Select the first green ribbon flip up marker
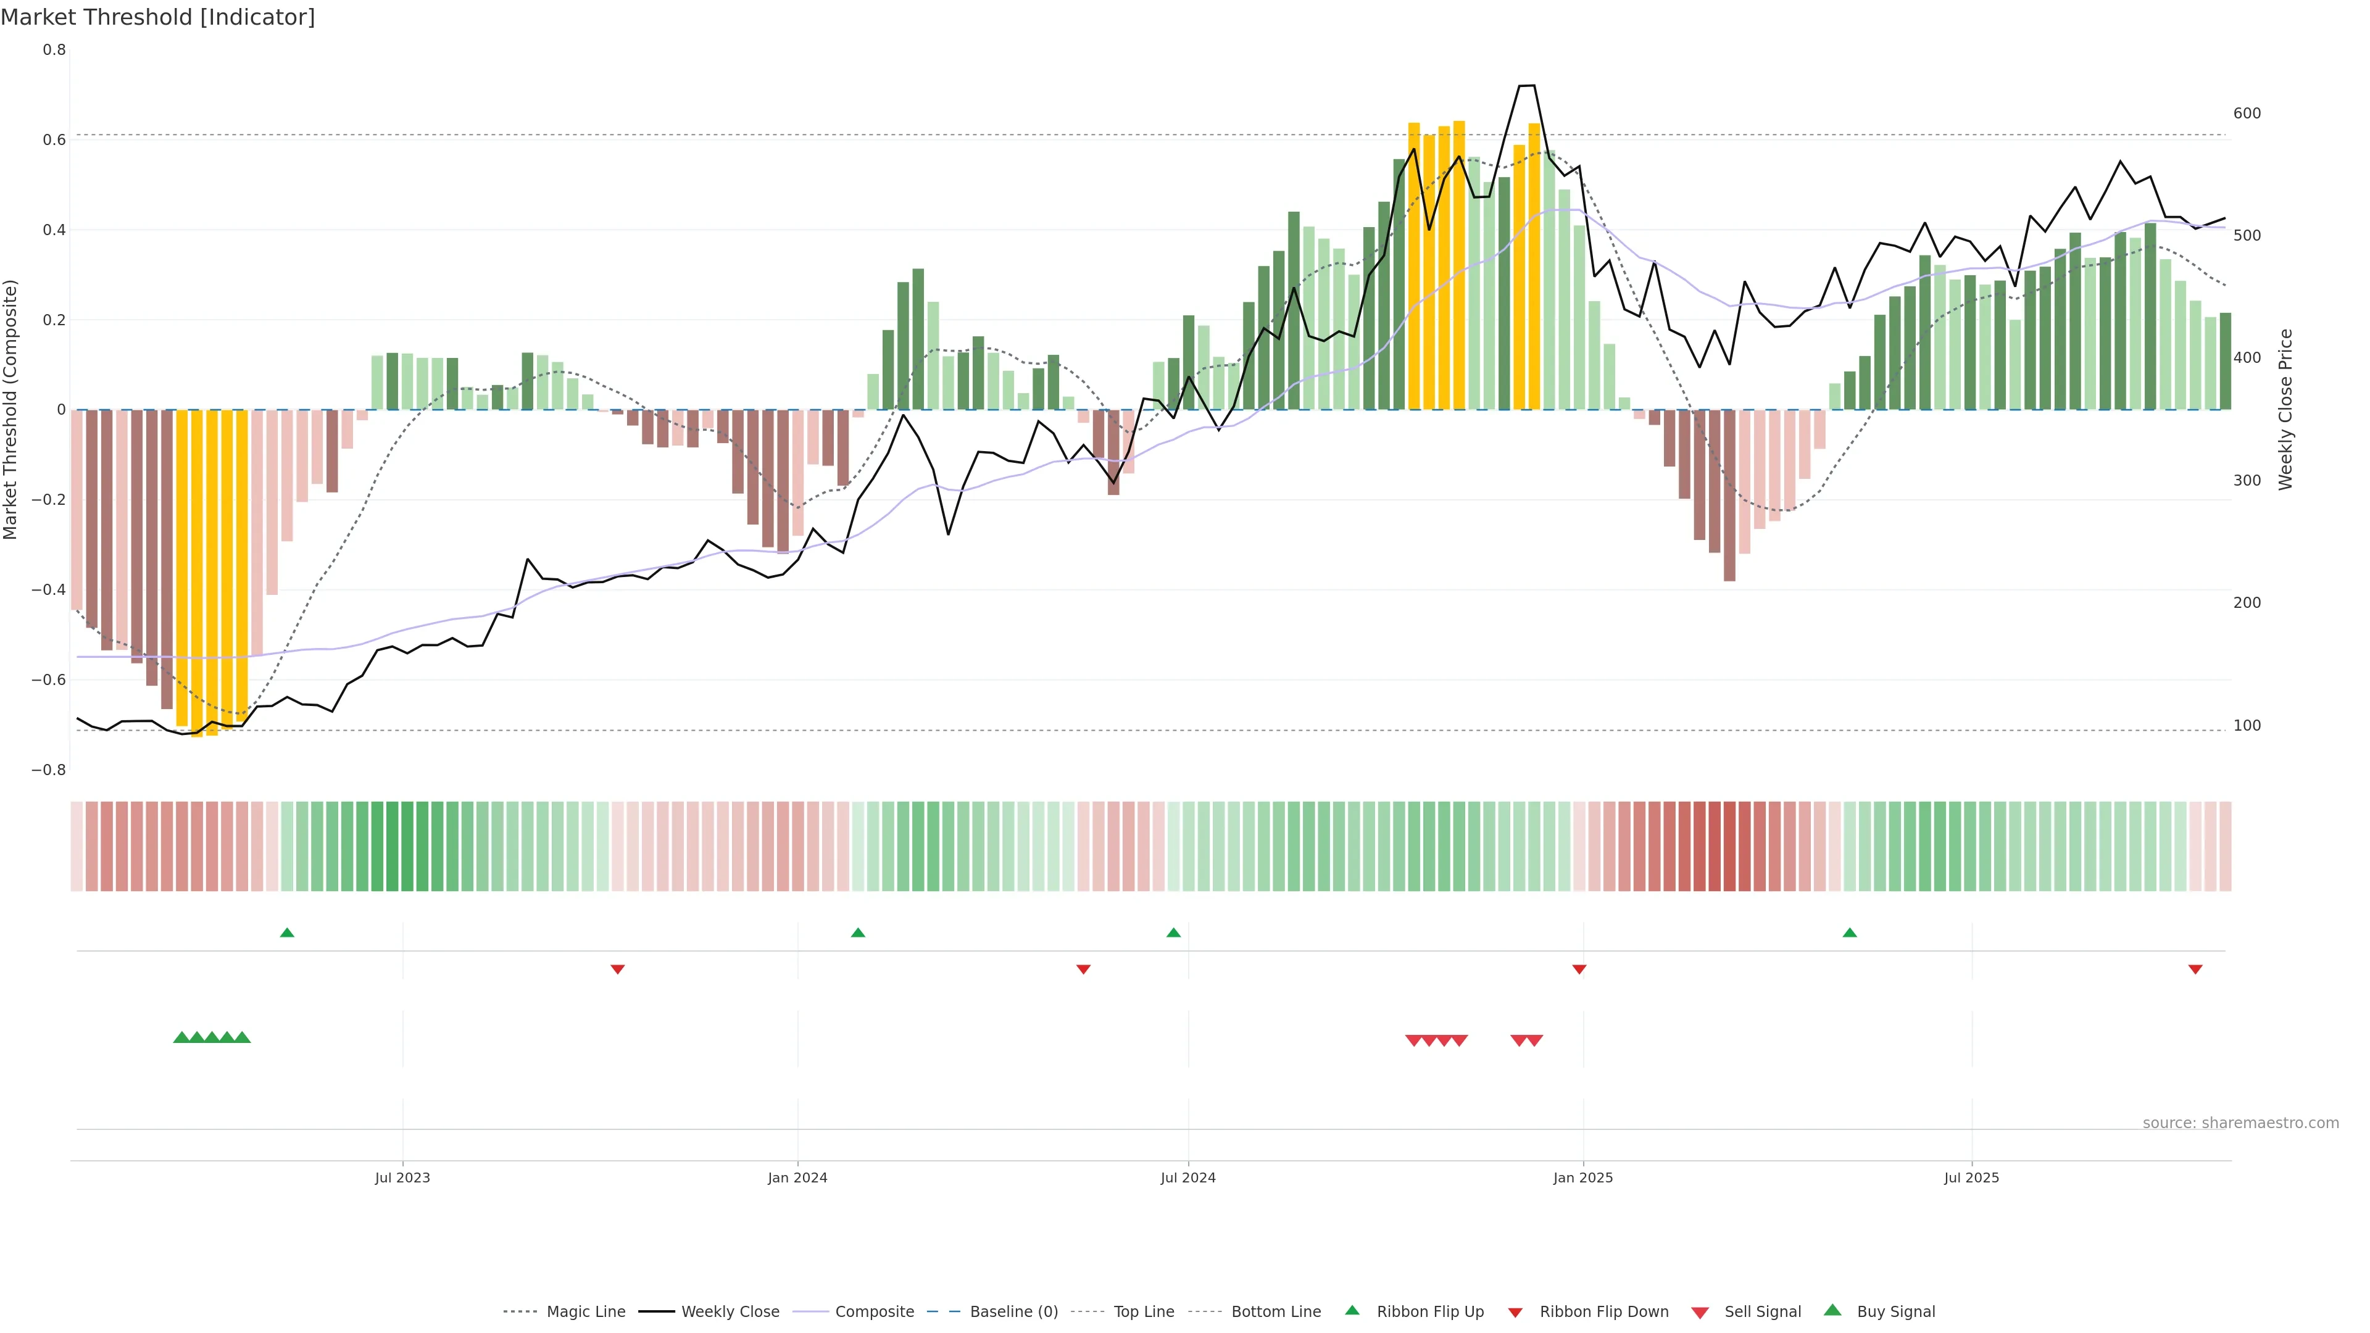2370x1333 pixels. click(287, 933)
